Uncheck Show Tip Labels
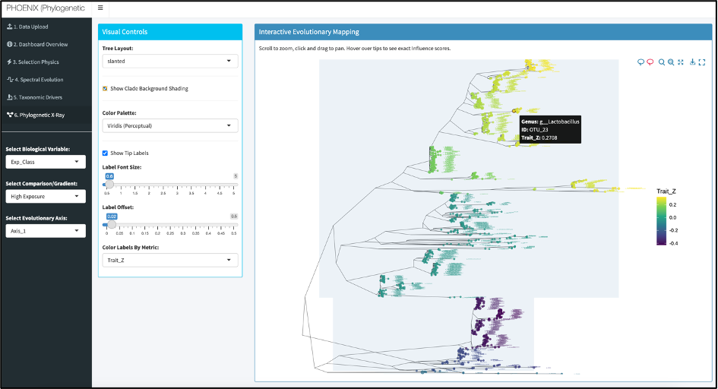Screen dimensions: 718x389 pyautogui.click(x=106, y=153)
